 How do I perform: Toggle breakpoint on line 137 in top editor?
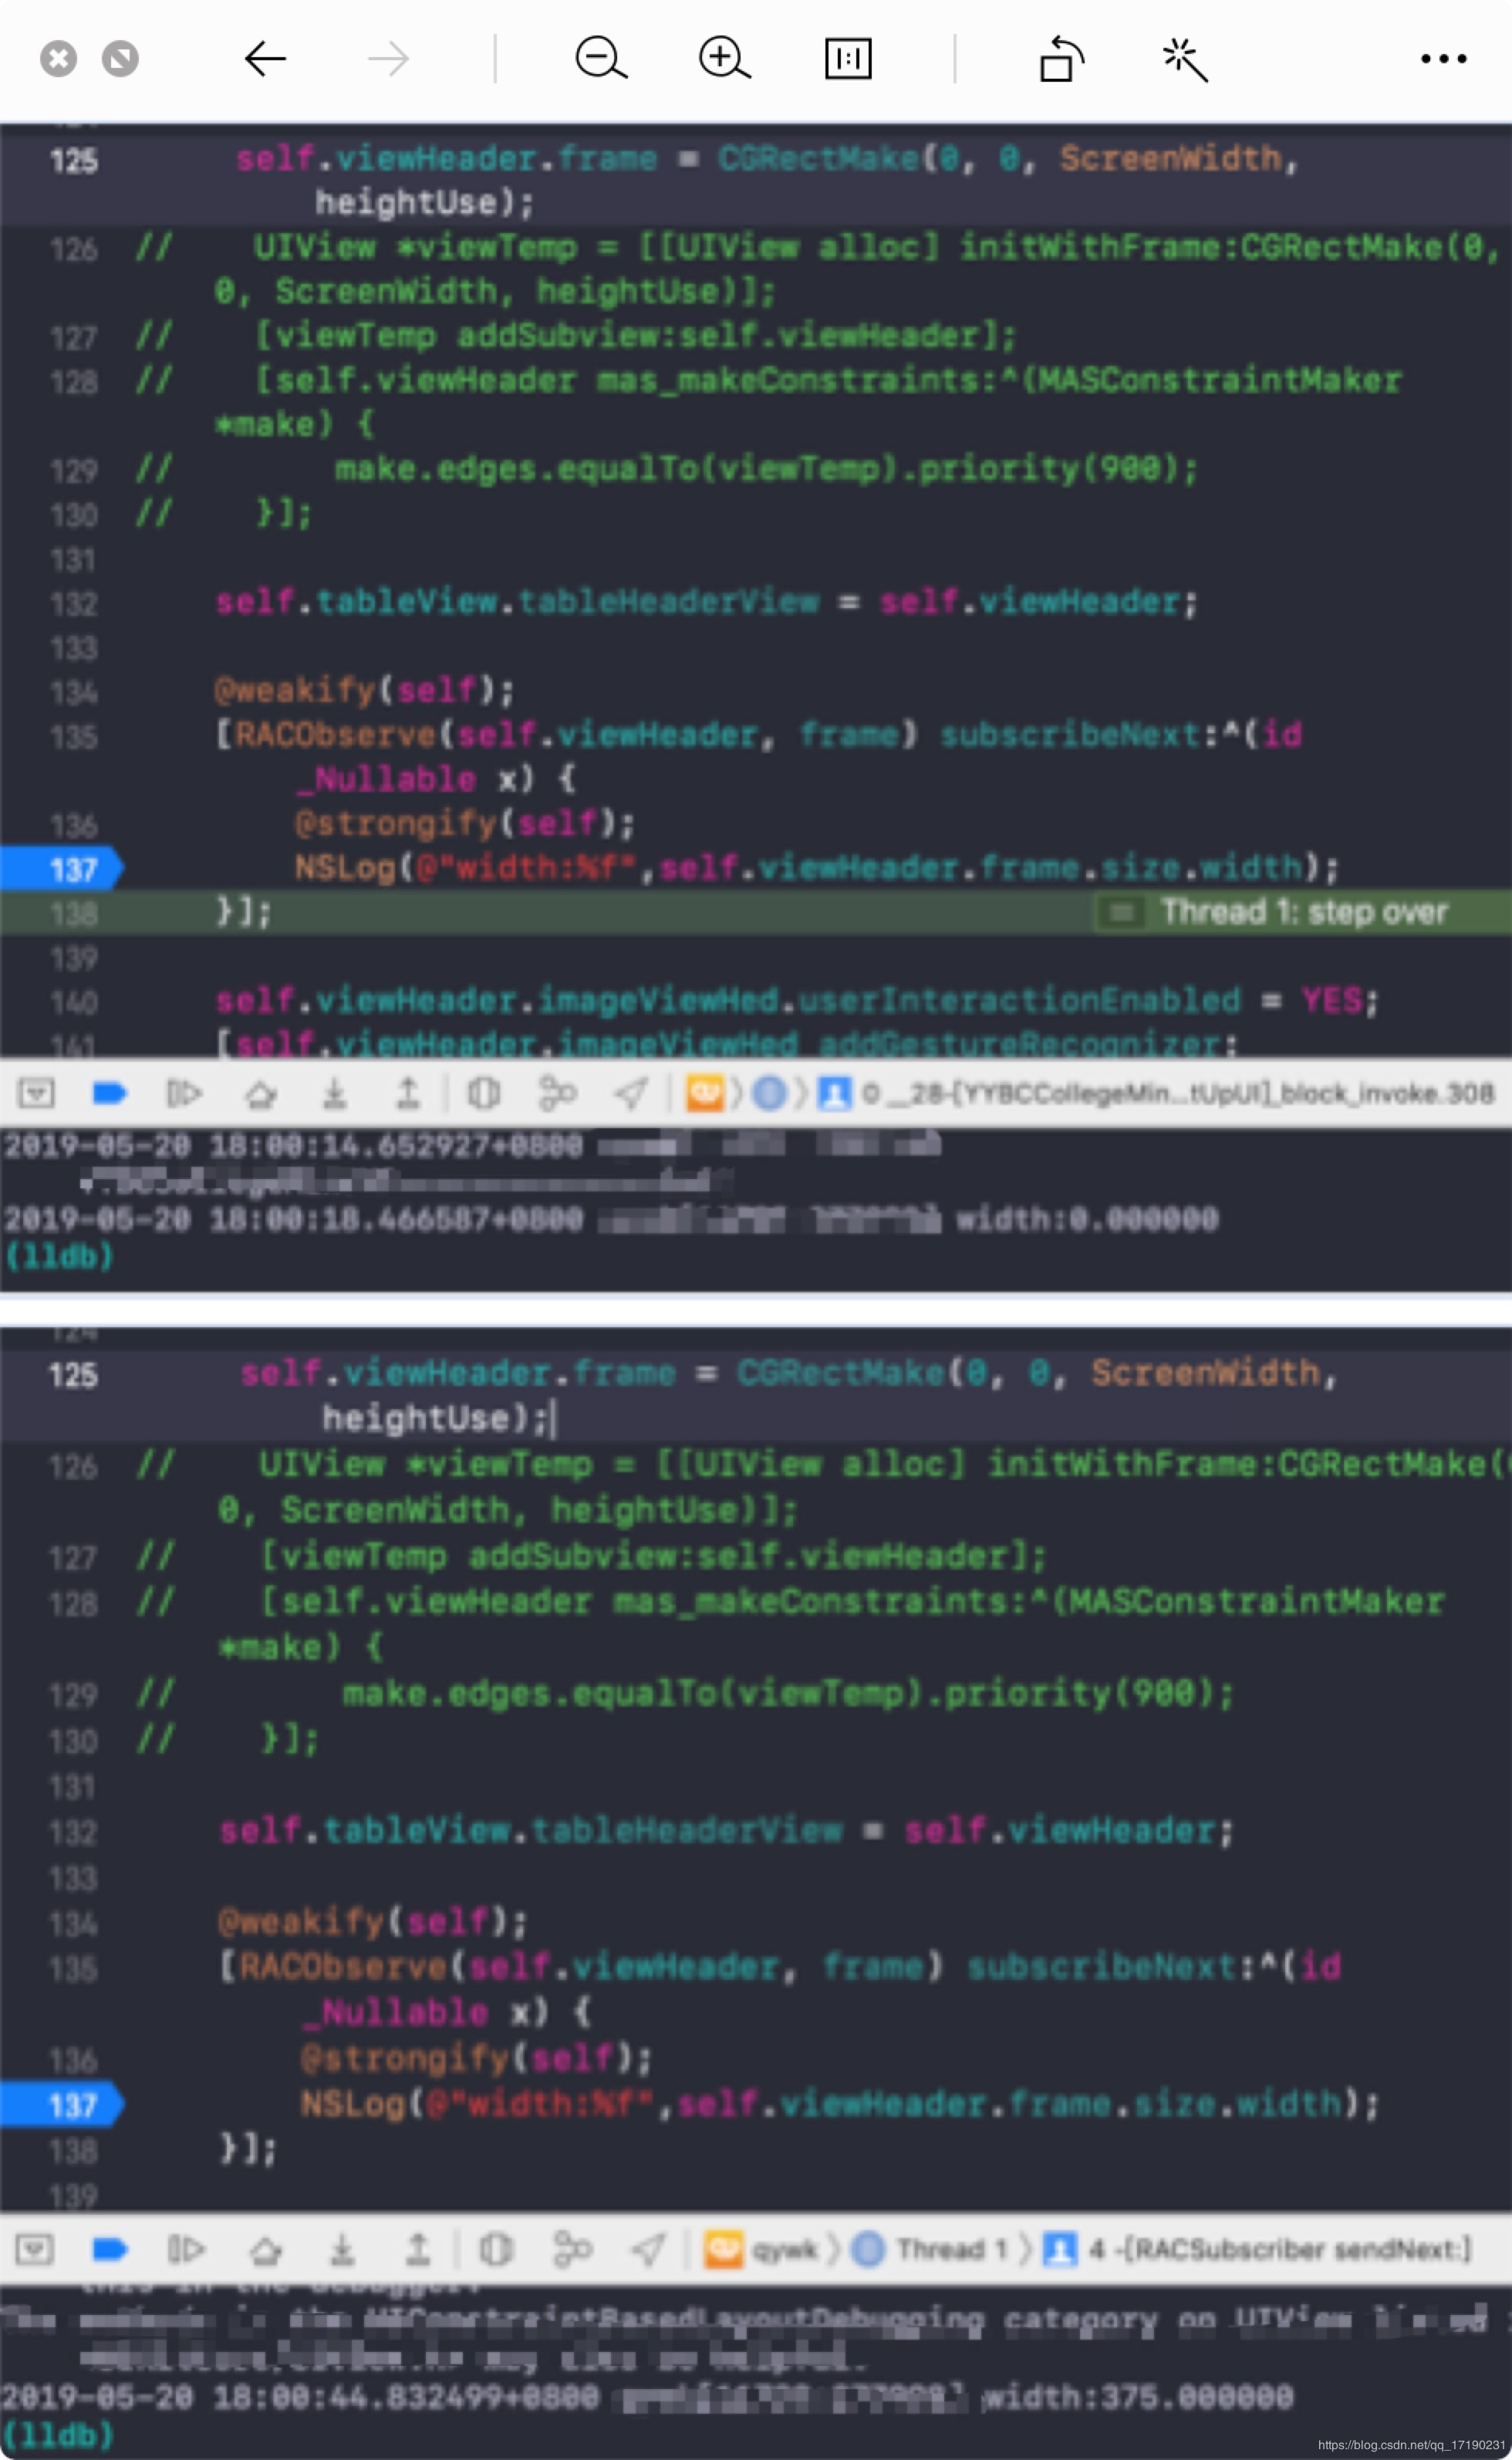(60, 869)
